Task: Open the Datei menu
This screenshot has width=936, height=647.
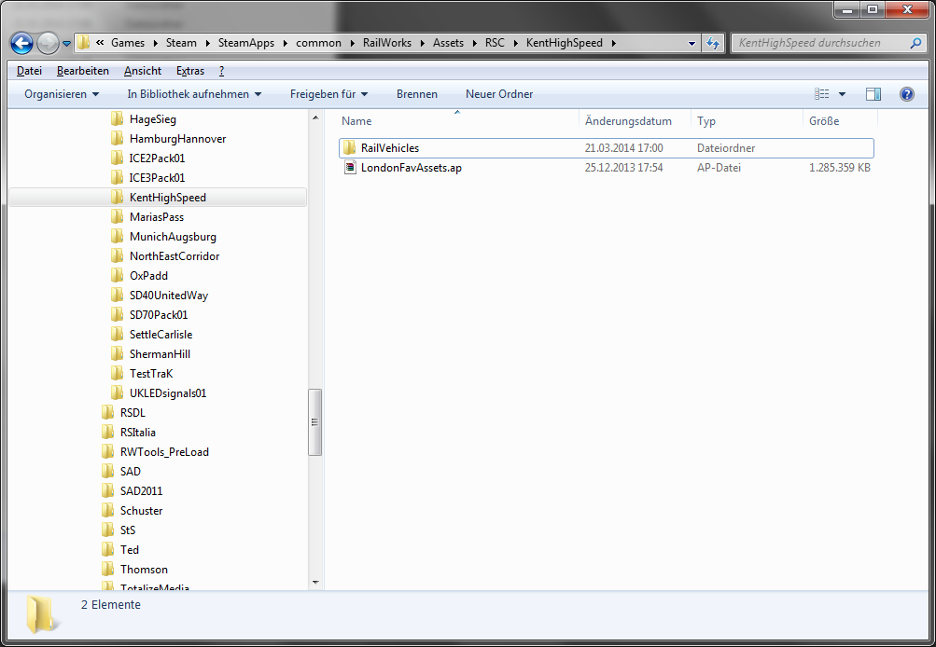Action: (x=29, y=71)
